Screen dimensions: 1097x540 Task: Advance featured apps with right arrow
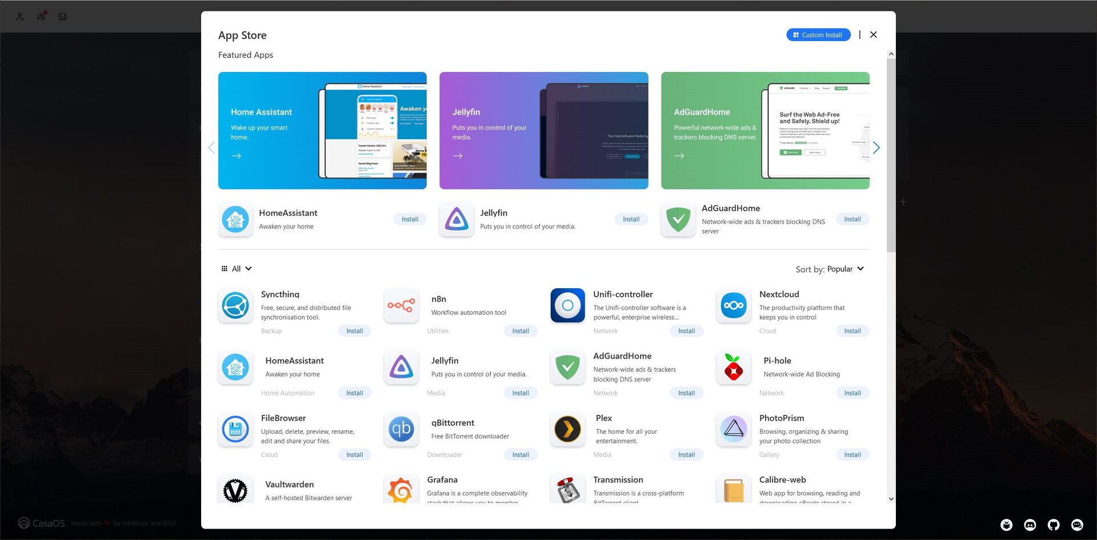click(x=876, y=148)
